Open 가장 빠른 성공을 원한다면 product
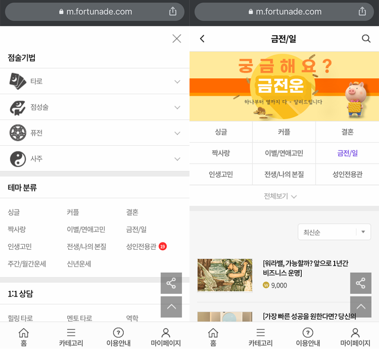Viewport: 379px width, 349px height. tap(310, 316)
